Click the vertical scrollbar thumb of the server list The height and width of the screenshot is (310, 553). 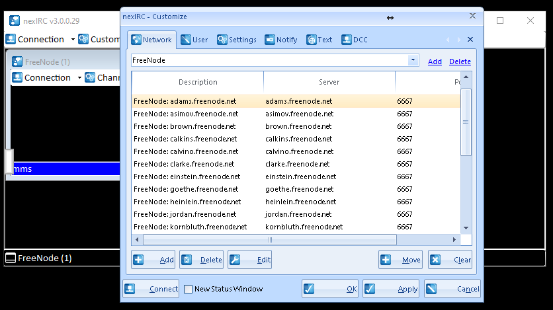(466, 122)
